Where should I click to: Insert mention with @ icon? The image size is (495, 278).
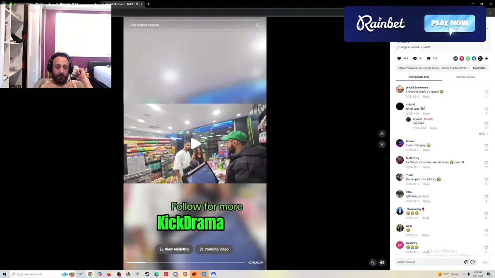coord(466,262)
